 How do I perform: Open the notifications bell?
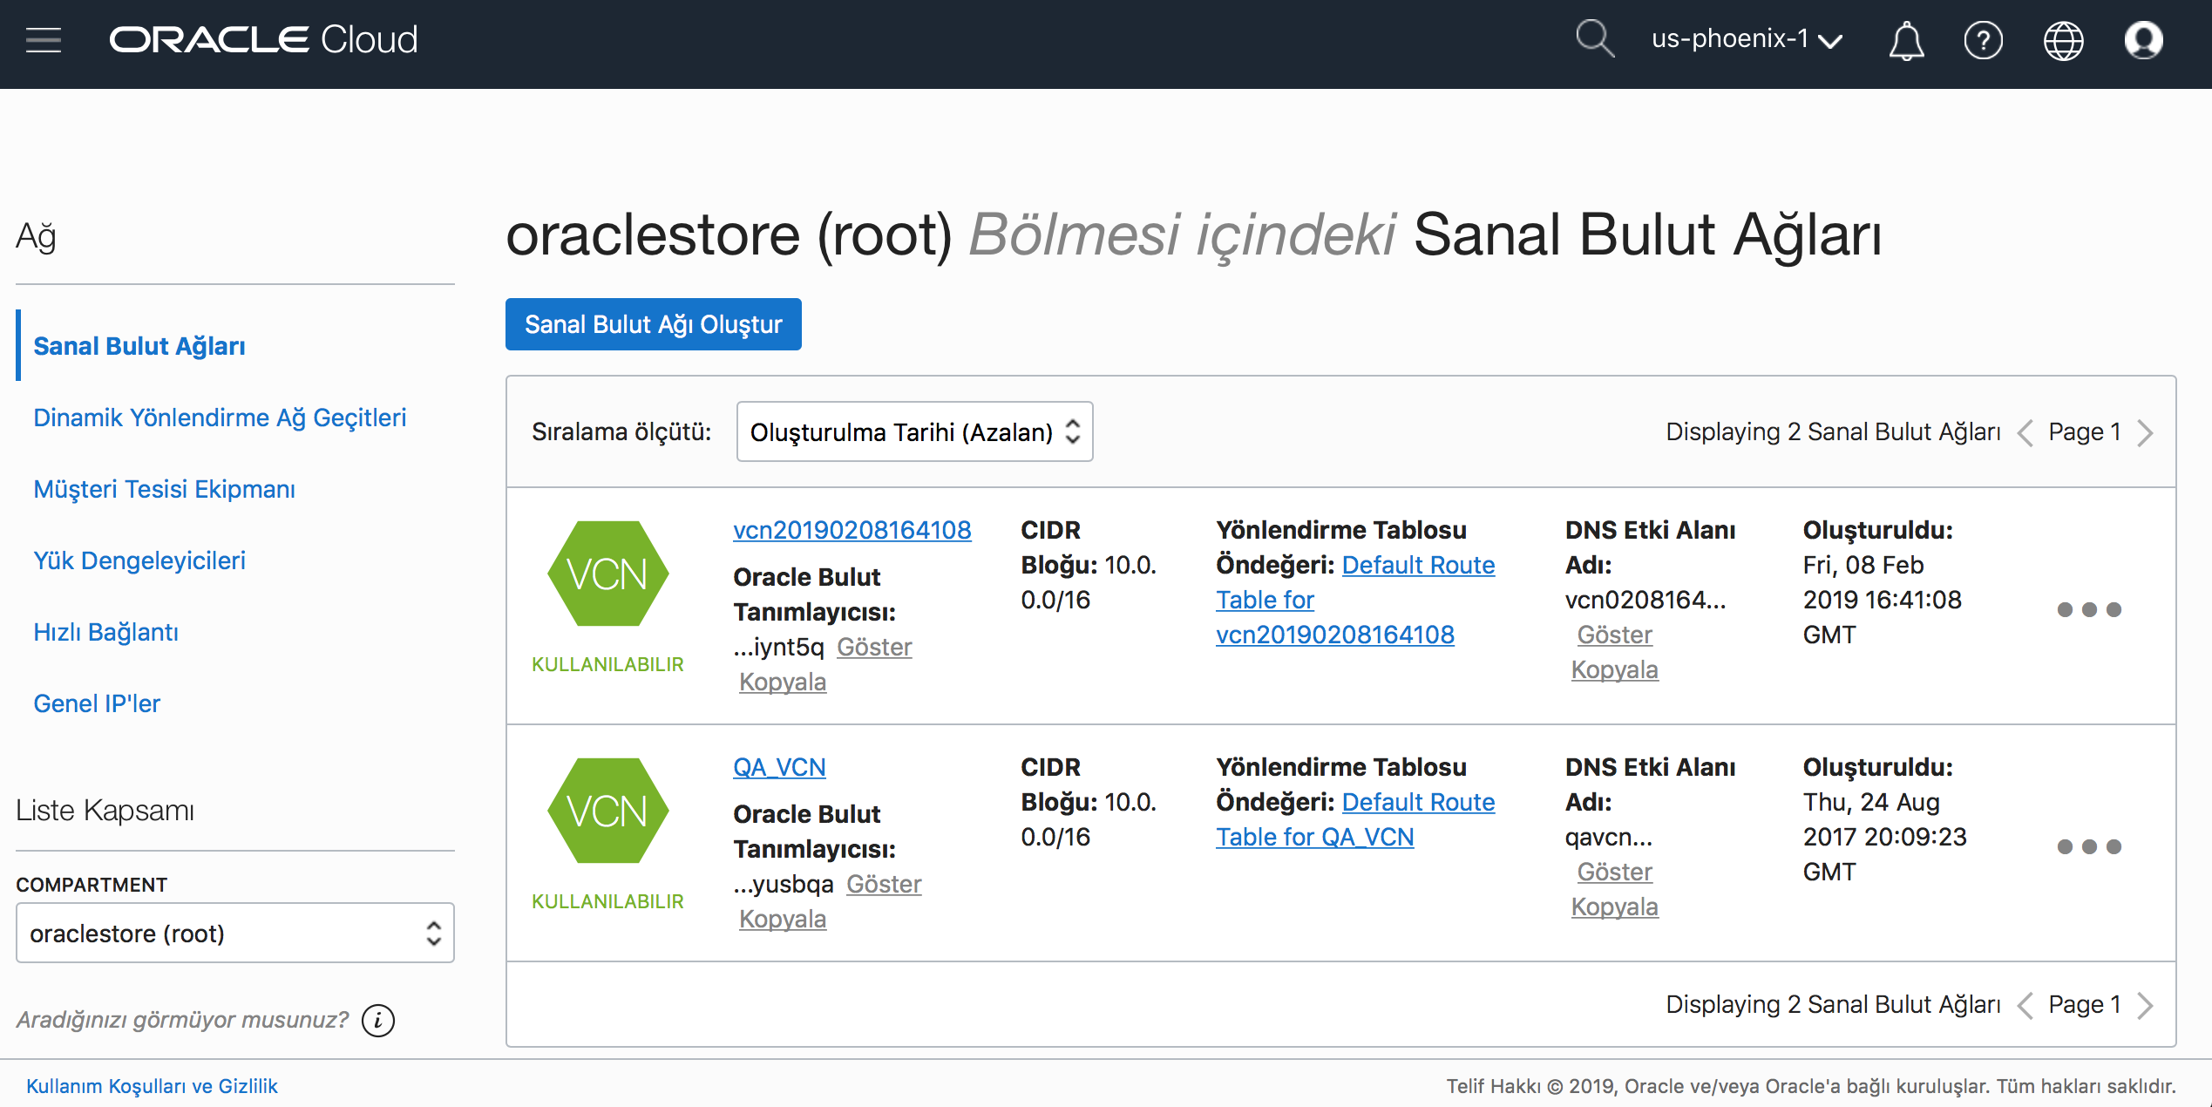1906,40
